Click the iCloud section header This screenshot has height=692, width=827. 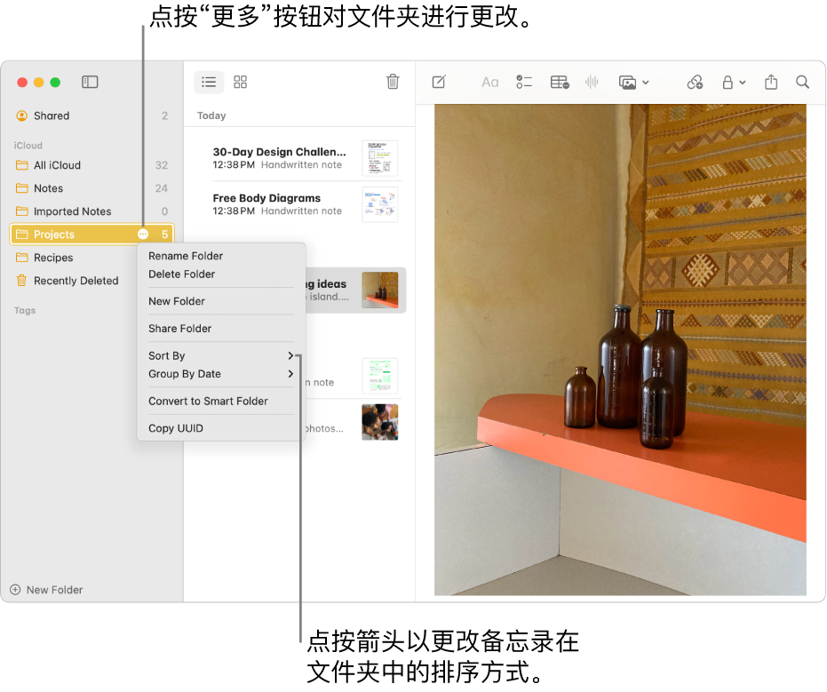pyautogui.click(x=28, y=146)
